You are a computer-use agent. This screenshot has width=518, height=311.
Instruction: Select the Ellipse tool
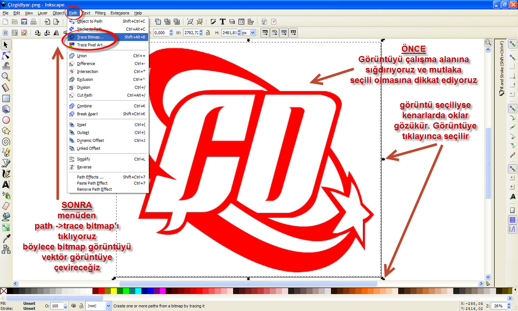tap(6, 120)
